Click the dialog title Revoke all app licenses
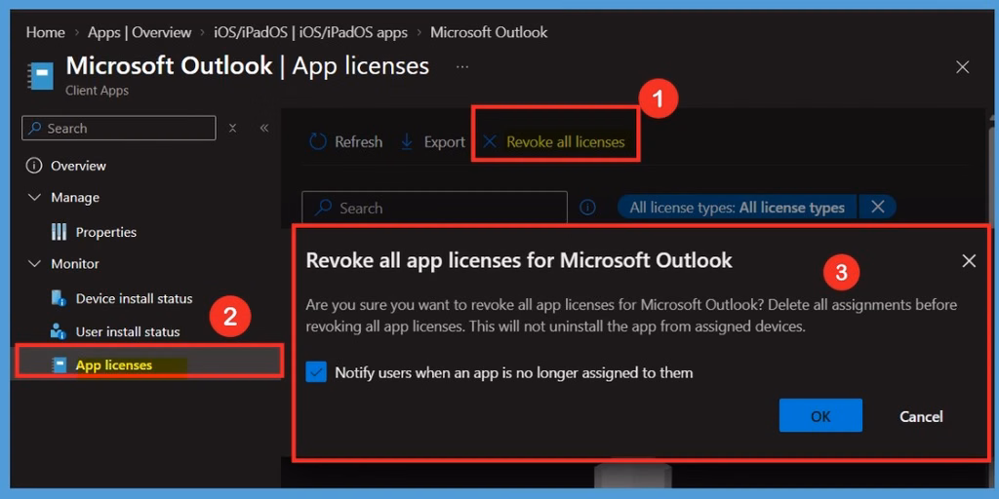 click(519, 260)
